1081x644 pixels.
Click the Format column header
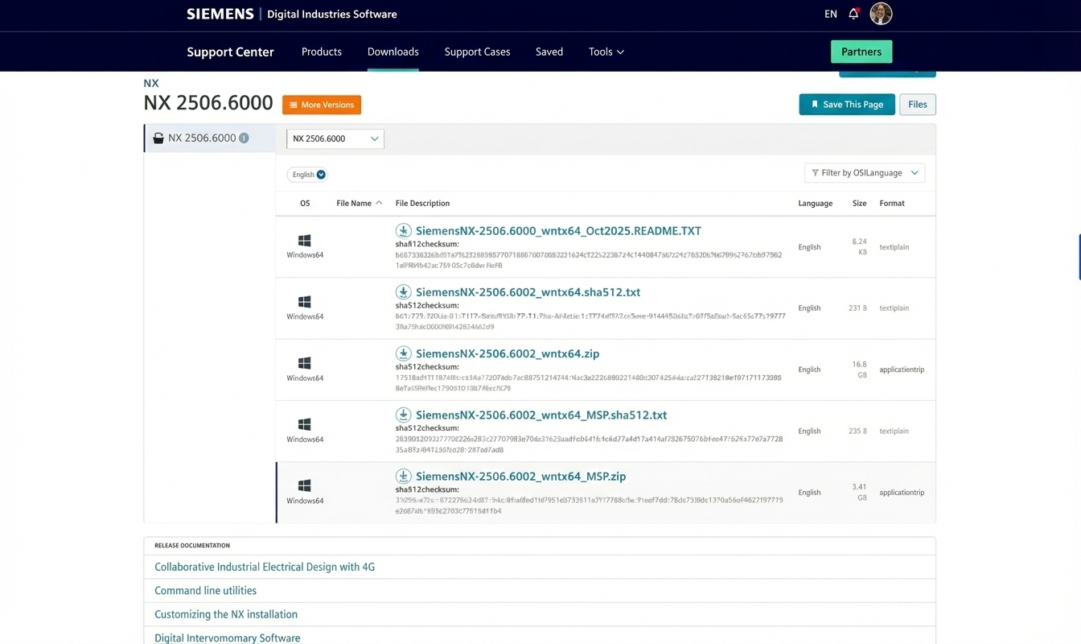pos(892,204)
